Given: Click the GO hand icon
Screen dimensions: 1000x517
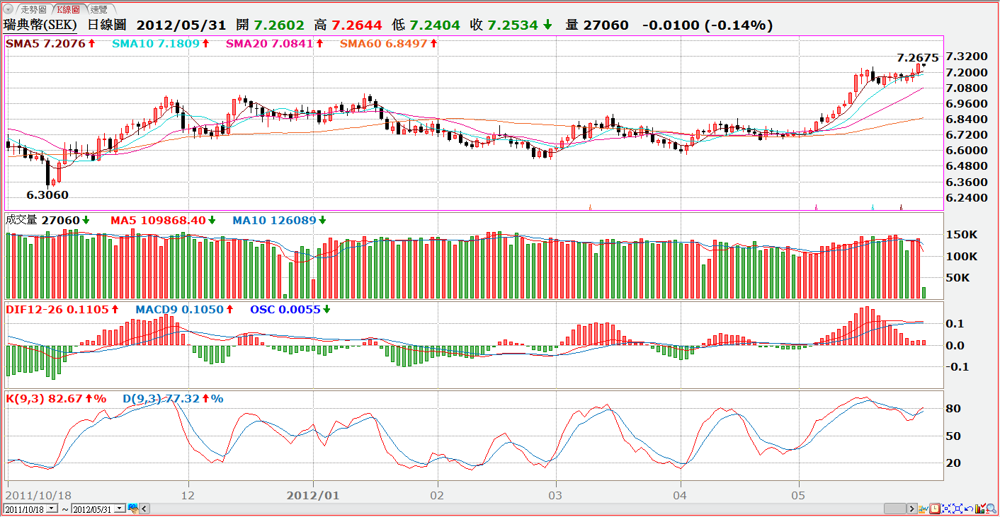Looking at the screenshot, I should [132, 509].
